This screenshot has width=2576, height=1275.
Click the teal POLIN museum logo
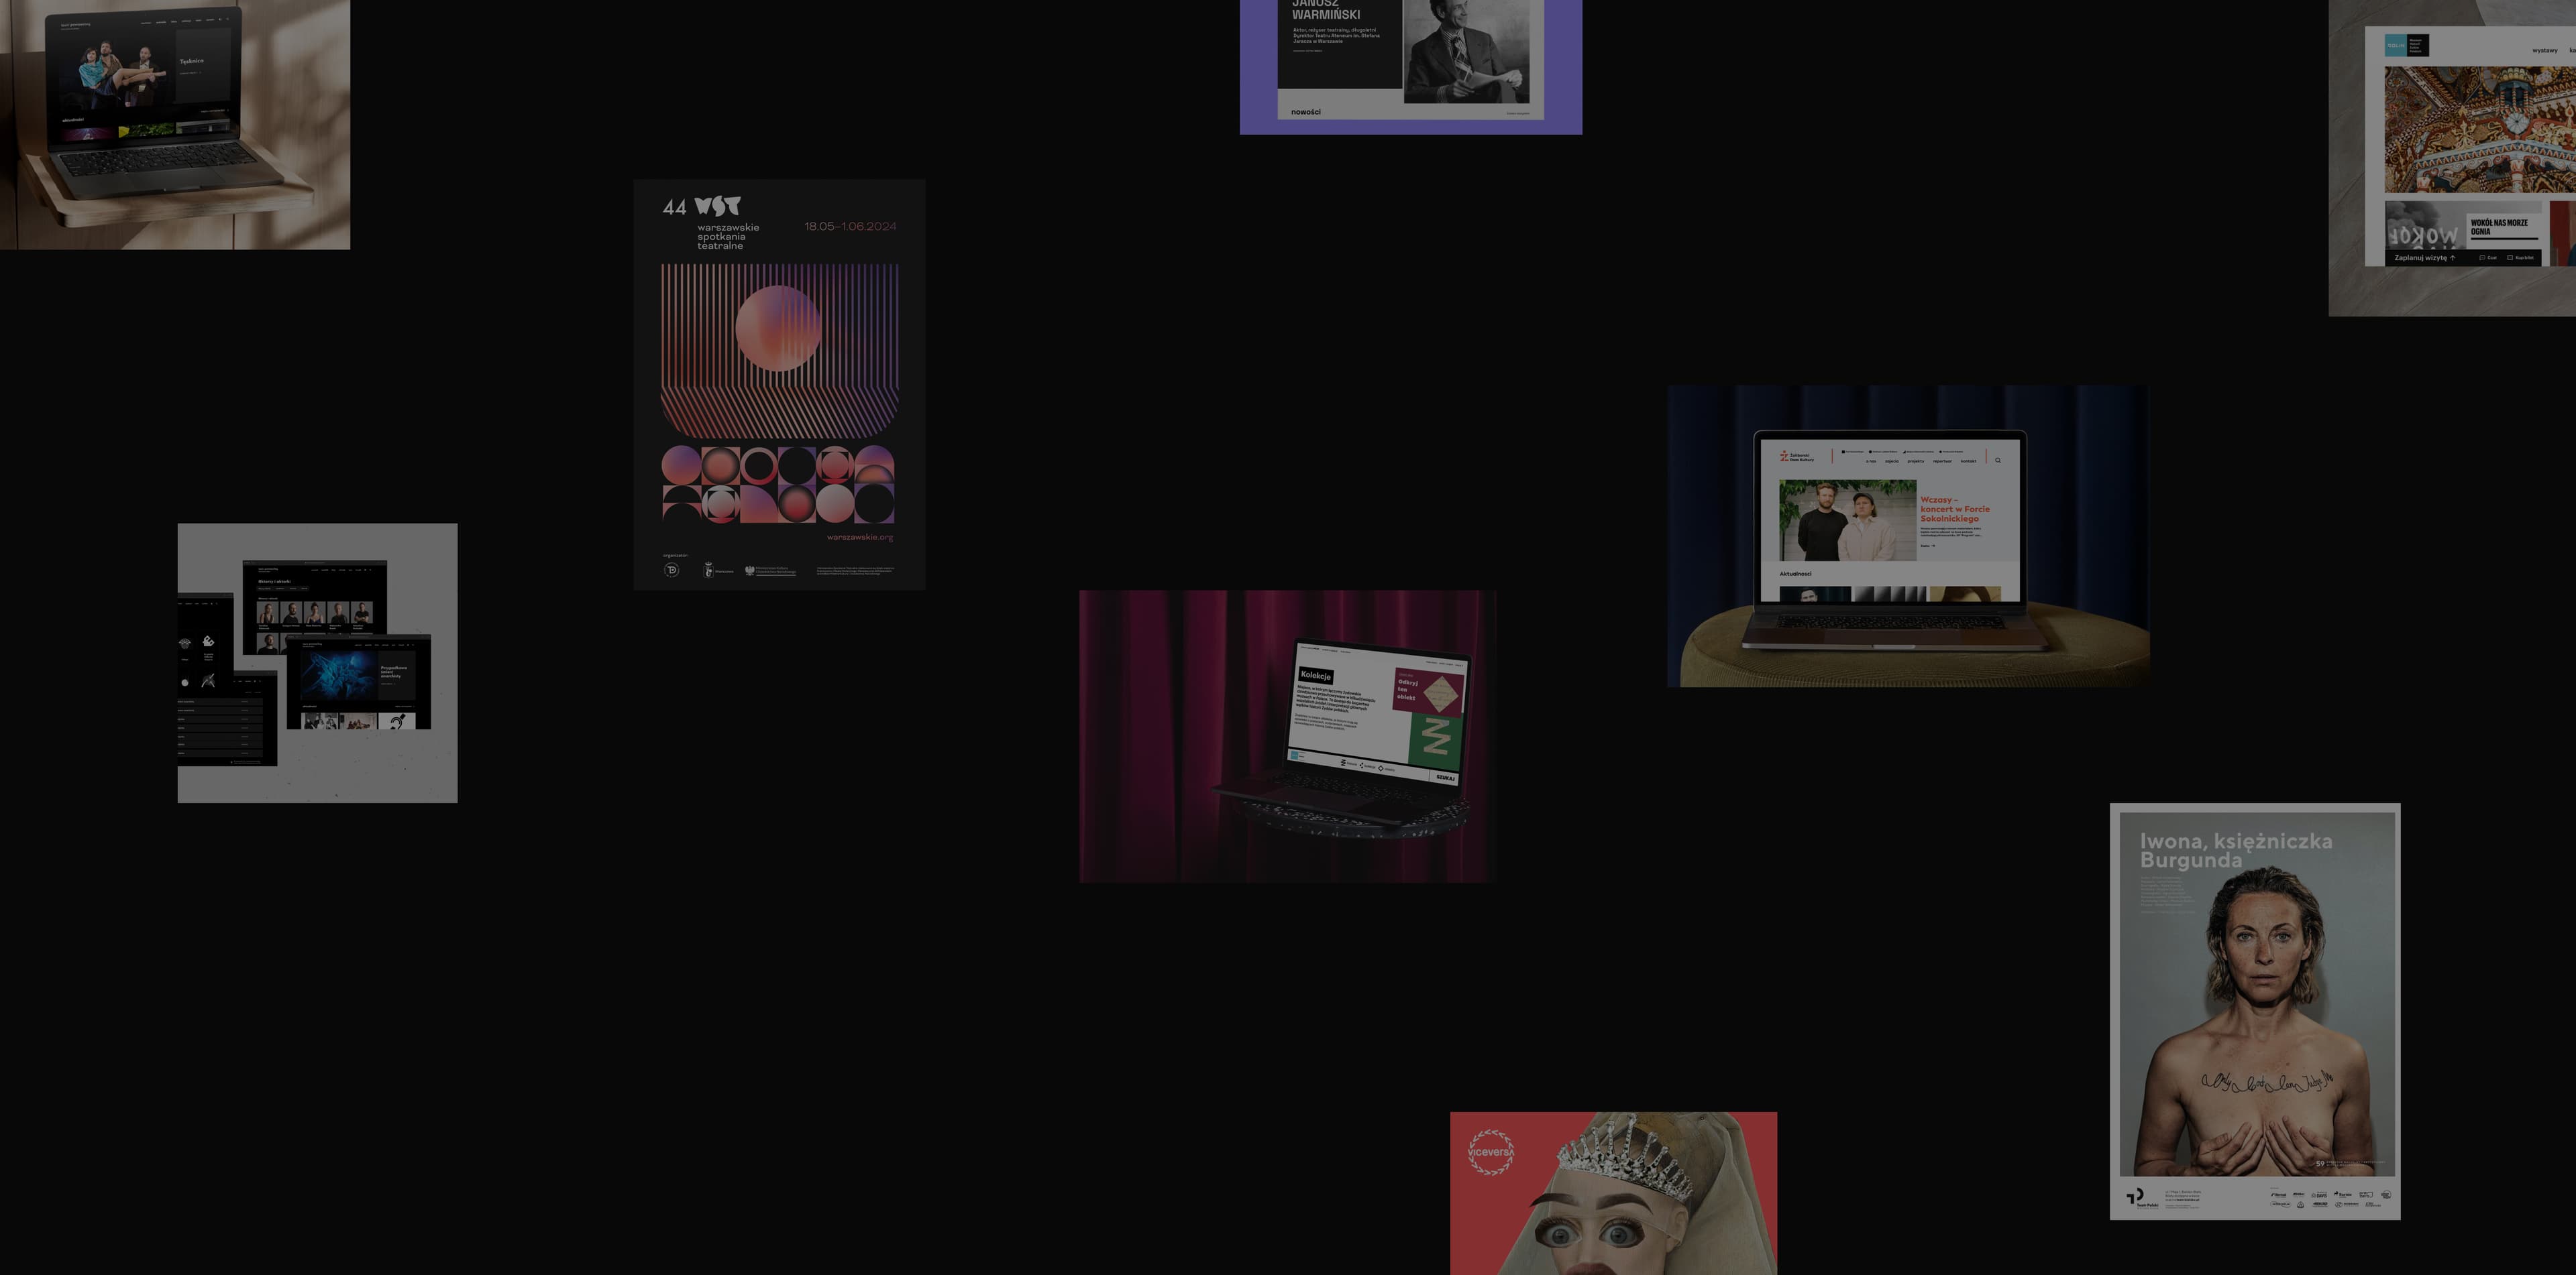click(2395, 45)
